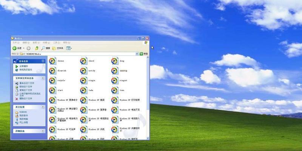Go up one folder level icon
Viewport: 302px width, 151px height.
click(x=37, y=48)
